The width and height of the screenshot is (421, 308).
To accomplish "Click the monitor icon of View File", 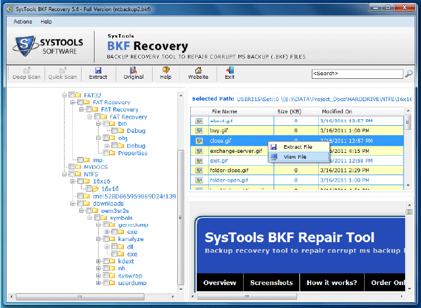I will [274, 157].
